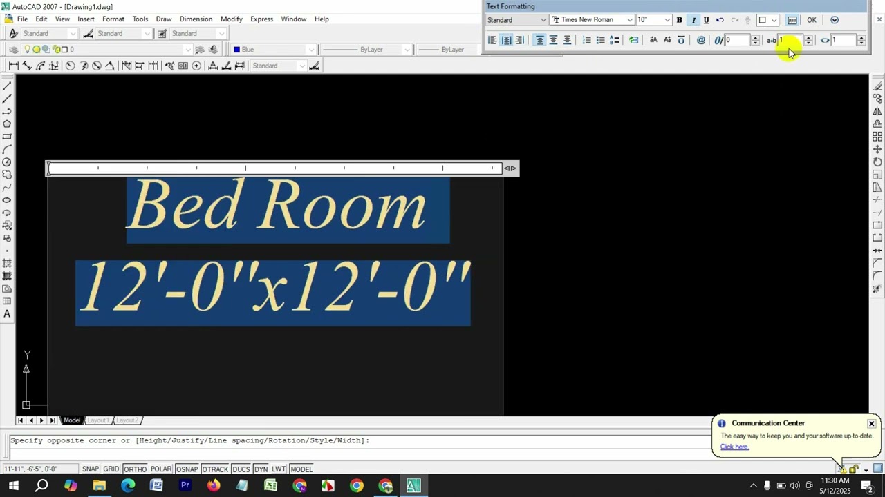The height and width of the screenshot is (497, 885).
Task: Select the Radius Dimension tool
Action: [70, 66]
